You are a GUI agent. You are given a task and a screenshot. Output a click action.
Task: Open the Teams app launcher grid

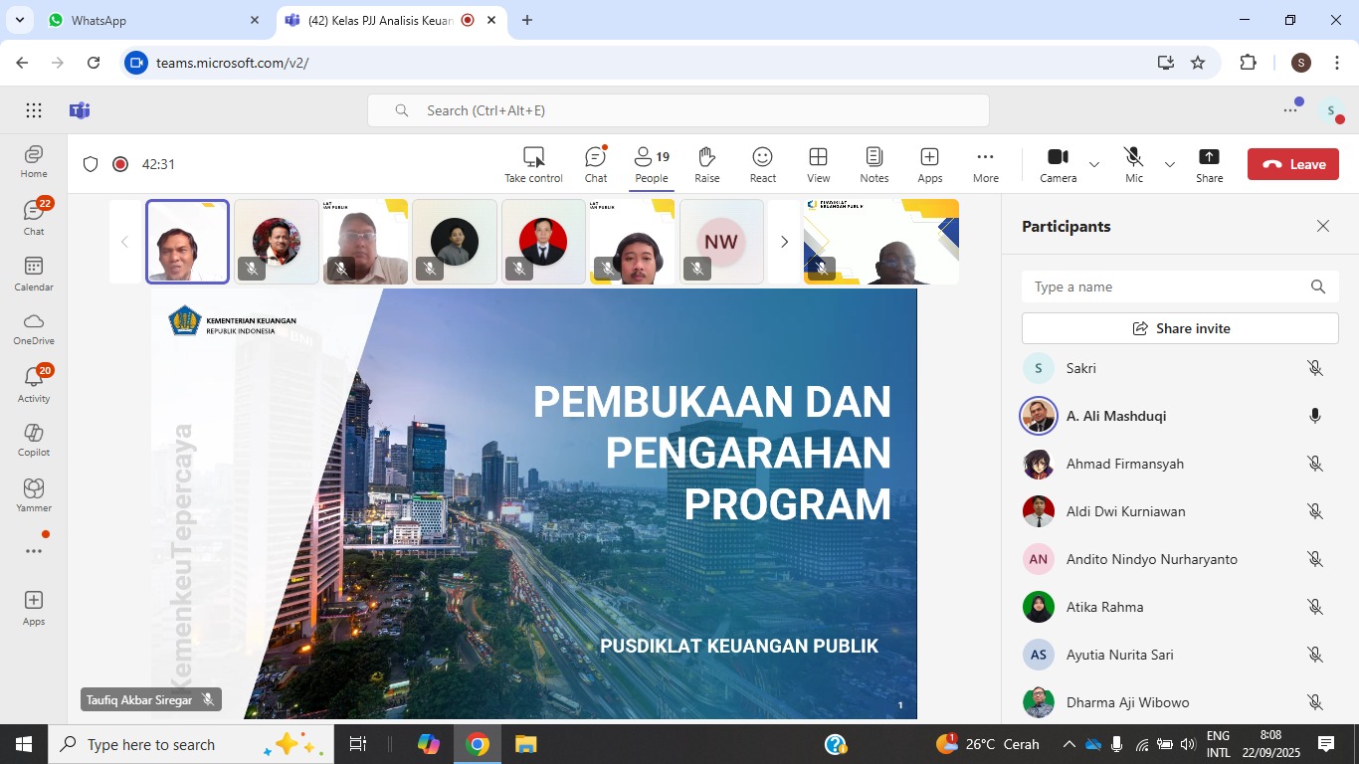pyautogui.click(x=34, y=110)
